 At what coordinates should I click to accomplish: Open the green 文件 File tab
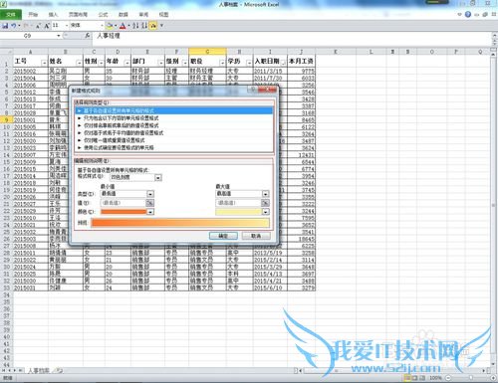11,15
